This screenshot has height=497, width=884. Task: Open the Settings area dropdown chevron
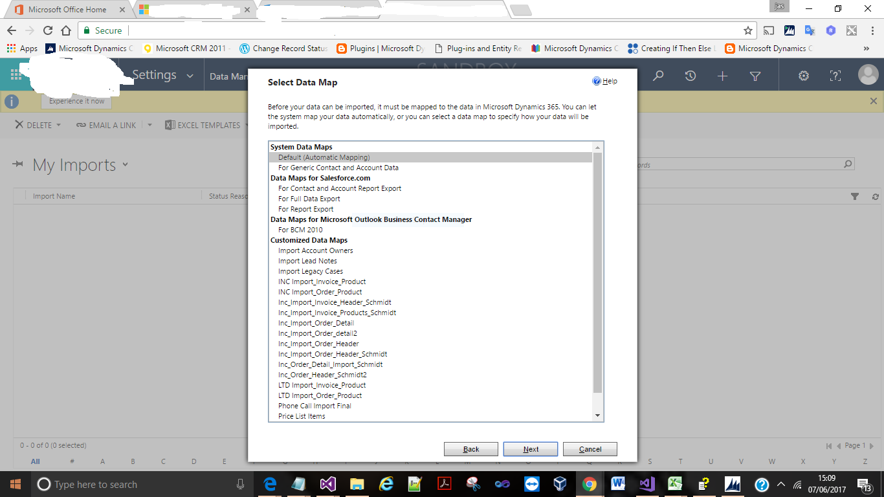coord(190,76)
